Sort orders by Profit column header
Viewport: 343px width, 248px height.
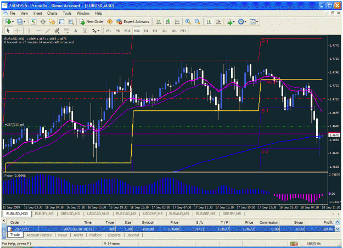[x=328, y=222]
